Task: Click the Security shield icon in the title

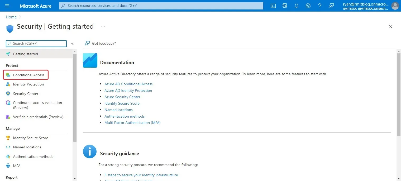Action: coord(10,28)
